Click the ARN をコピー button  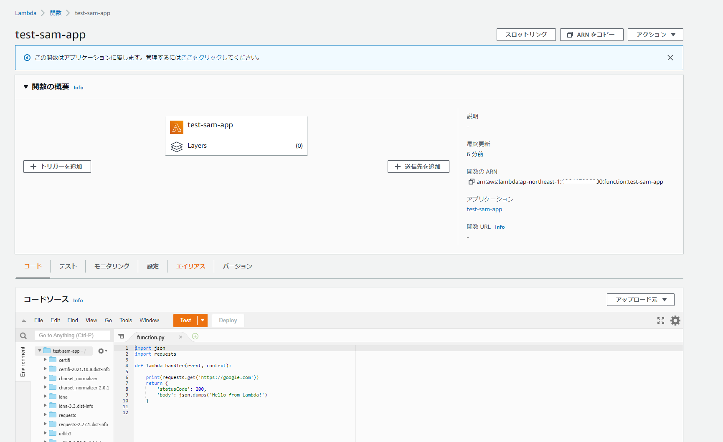591,35
